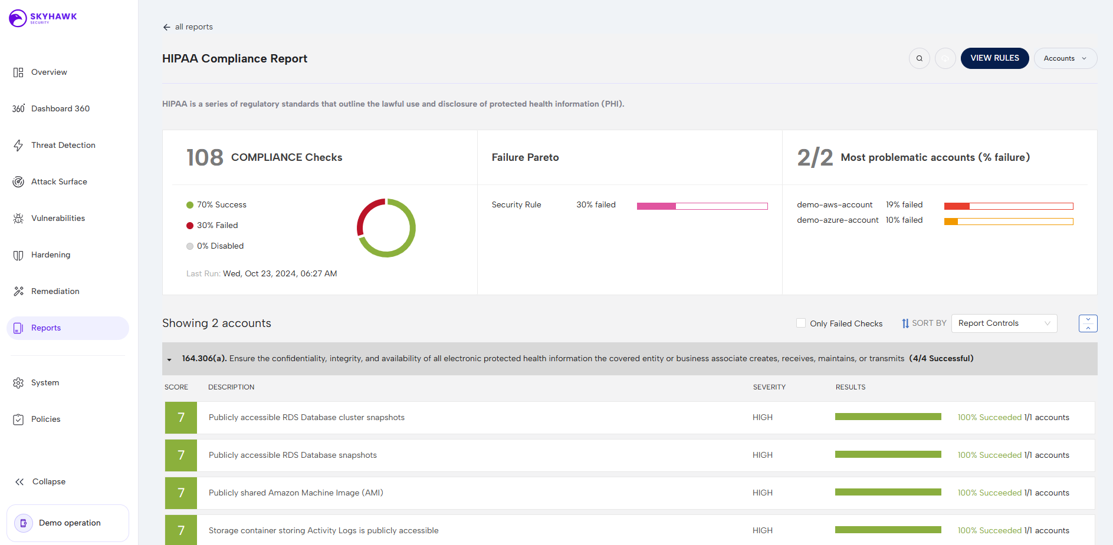Click the Attack Surface target icon
The height and width of the screenshot is (545, 1113).
18,182
